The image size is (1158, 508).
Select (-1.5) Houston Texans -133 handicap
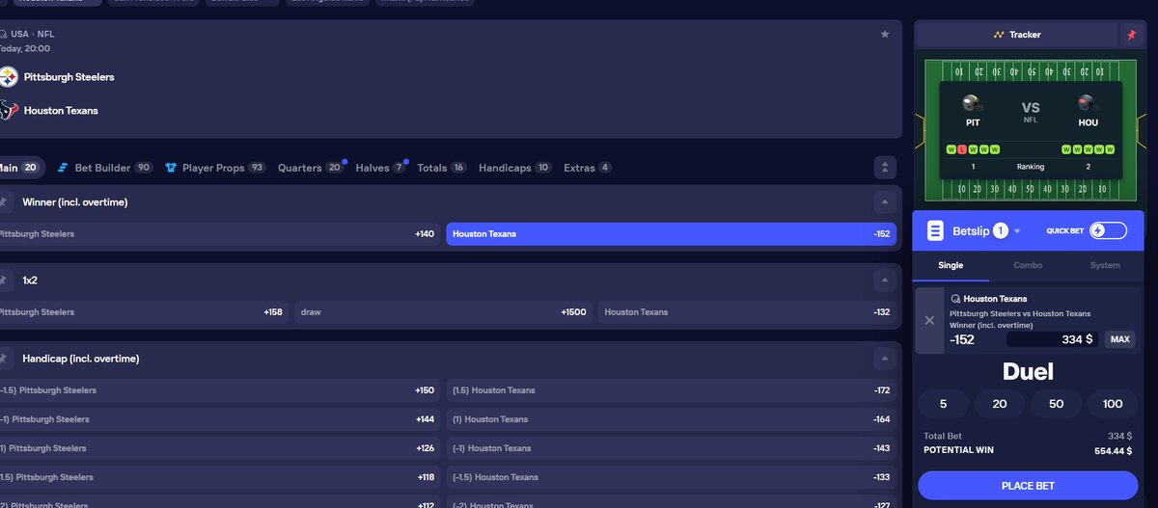pos(671,477)
